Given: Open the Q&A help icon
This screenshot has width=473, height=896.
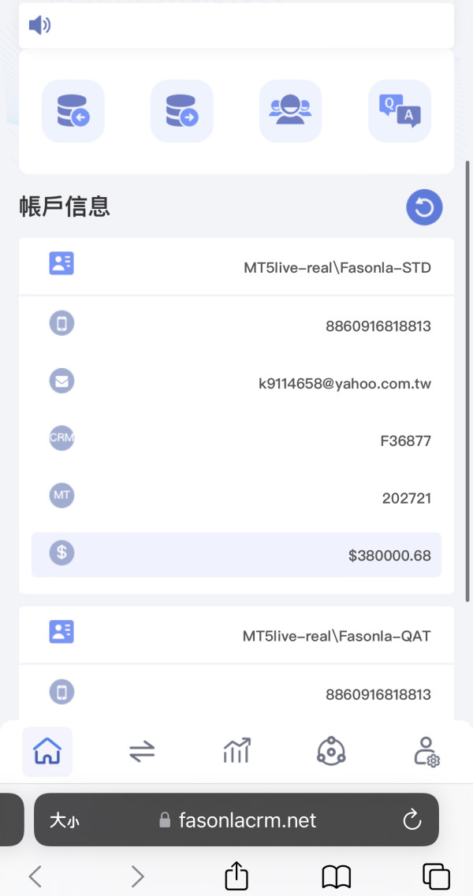Looking at the screenshot, I should 400,111.
